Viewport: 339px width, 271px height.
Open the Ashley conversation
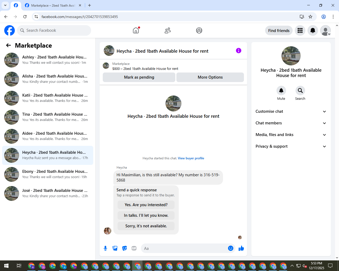pyautogui.click(x=48, y=60)
